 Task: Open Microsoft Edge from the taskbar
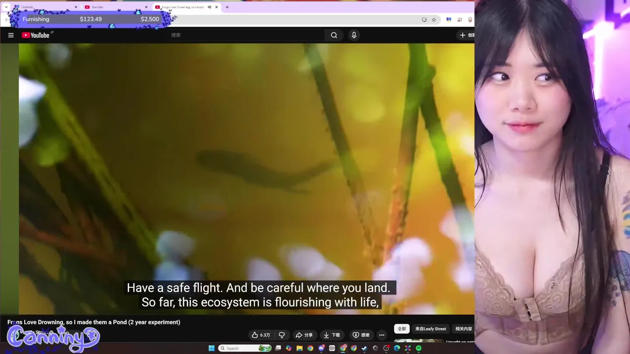tap(397, 348)
